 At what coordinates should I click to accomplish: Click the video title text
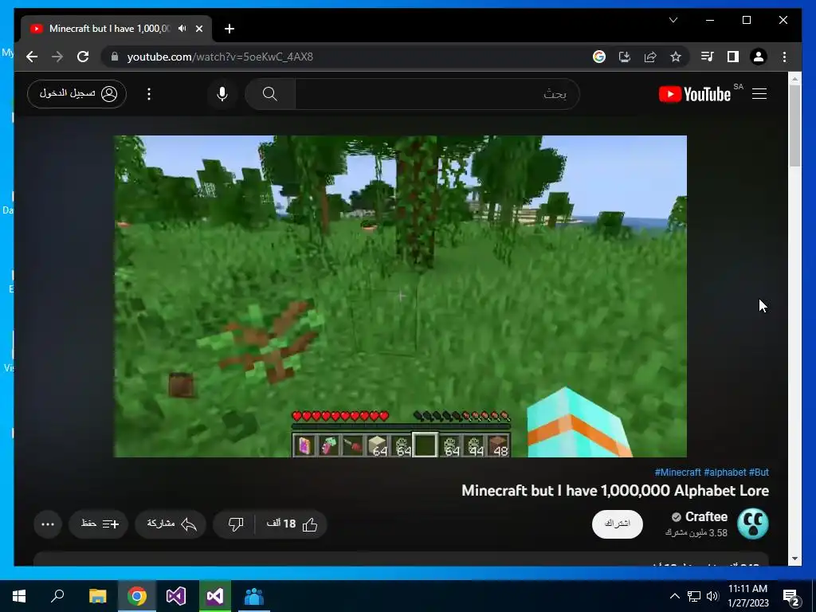point(615,491)
